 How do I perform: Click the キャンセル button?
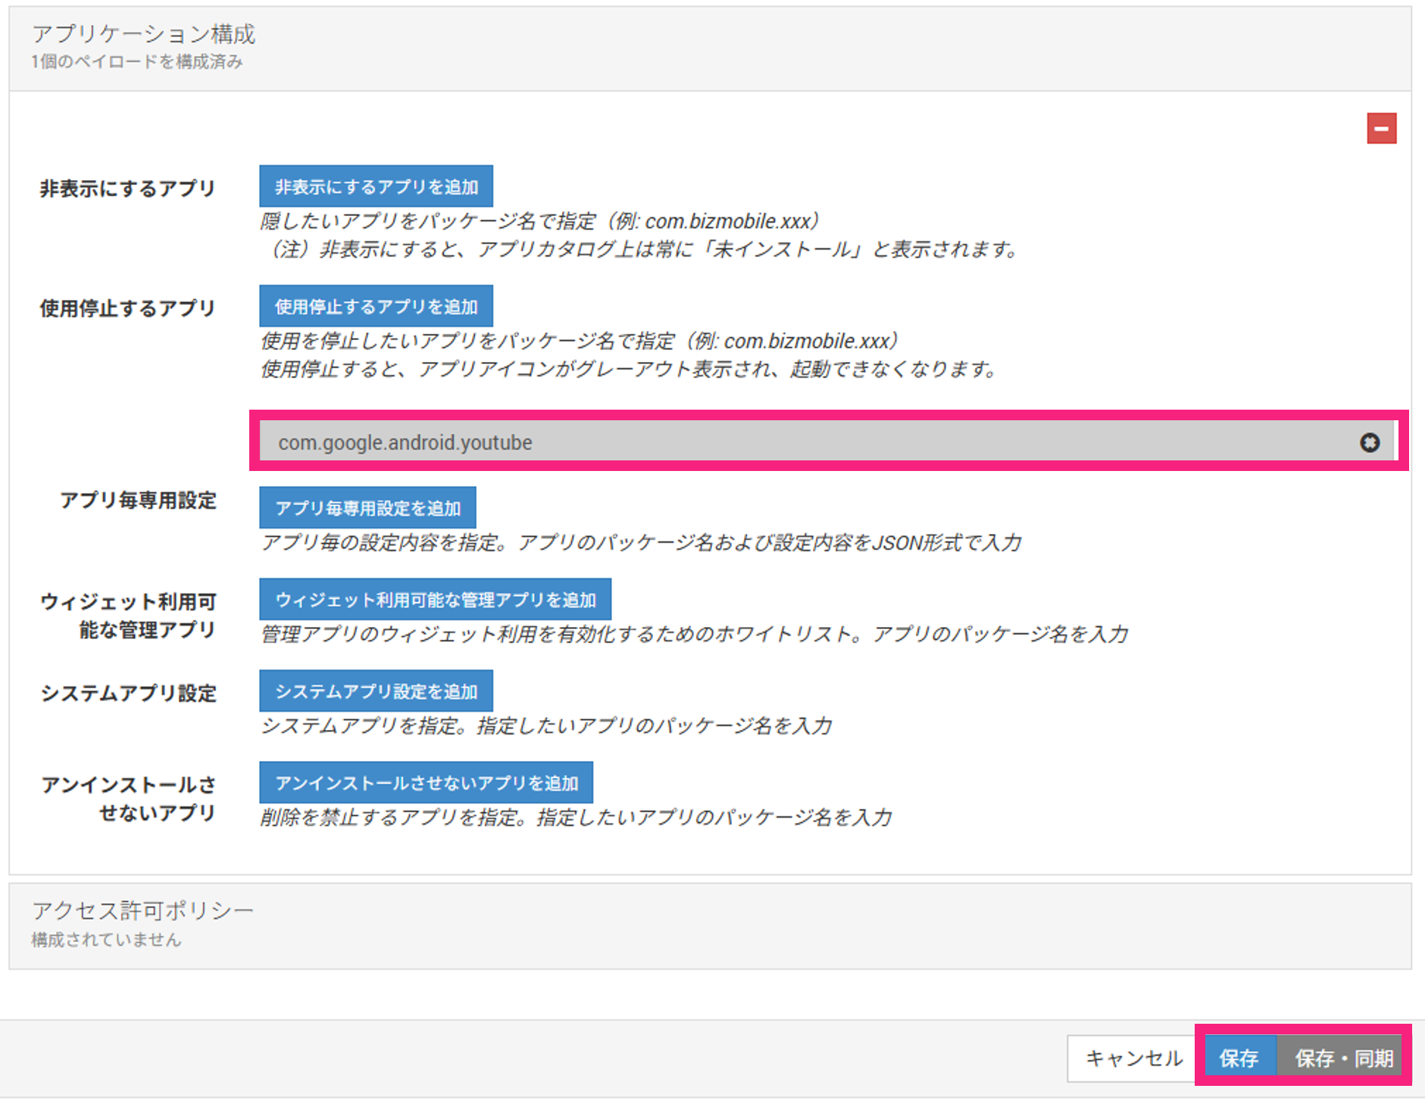(1133, 1058)
